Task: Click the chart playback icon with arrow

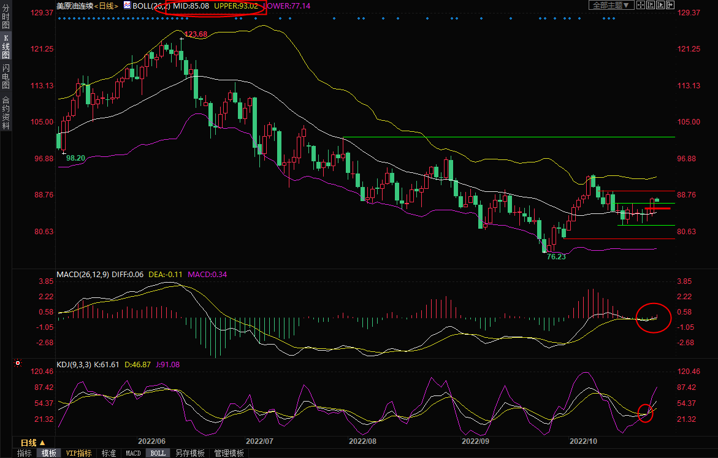Action: [660, 5]
